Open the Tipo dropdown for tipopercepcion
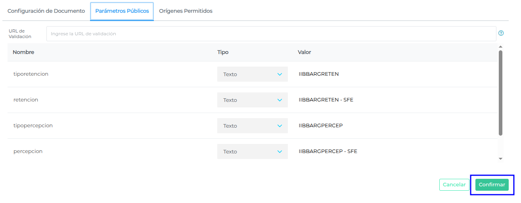521x203 pixels. 252,126
